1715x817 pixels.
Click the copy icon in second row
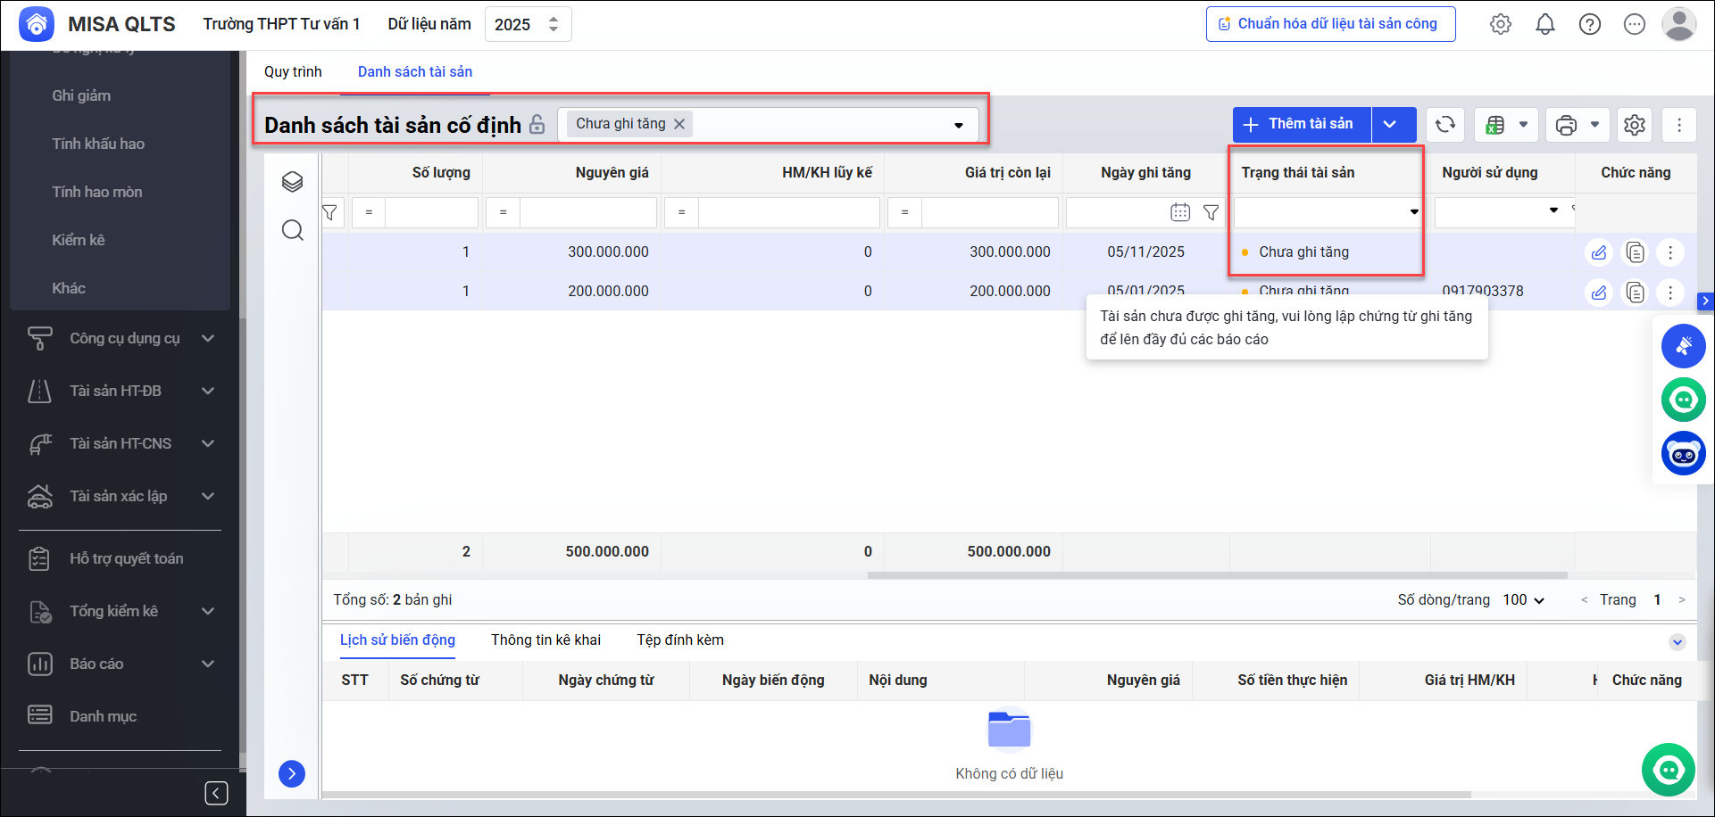click(x=1635, y=292)
